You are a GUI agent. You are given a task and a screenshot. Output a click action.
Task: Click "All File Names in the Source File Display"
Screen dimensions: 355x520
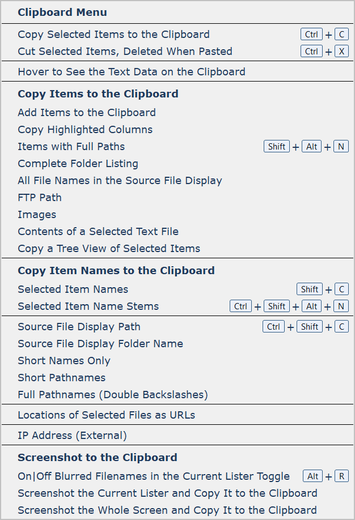pos(120,180)
